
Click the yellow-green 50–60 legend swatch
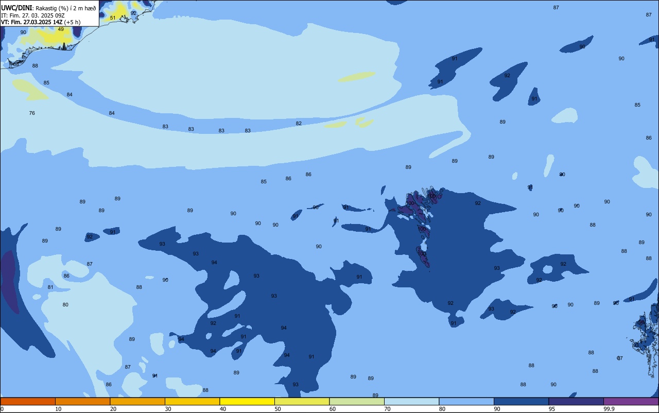point(302,401)
